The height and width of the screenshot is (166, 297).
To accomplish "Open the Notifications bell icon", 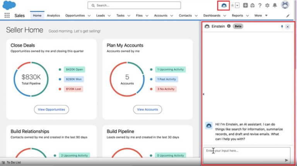I will [x=275, y=5].
